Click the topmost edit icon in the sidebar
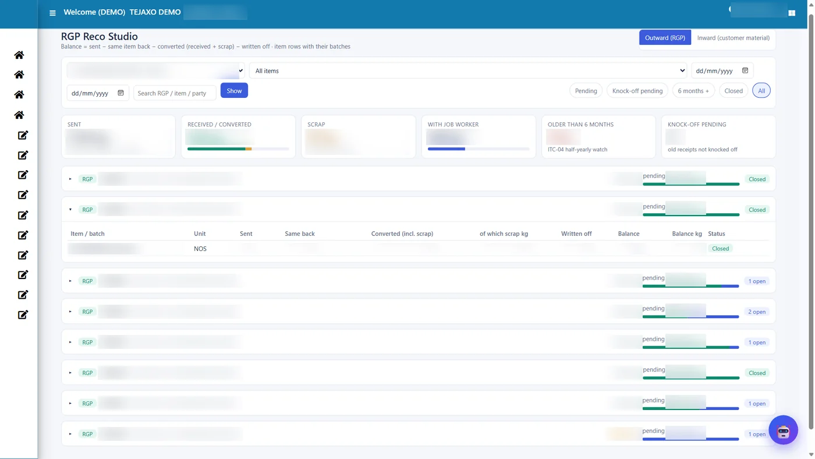 click(x=23, y=135)
